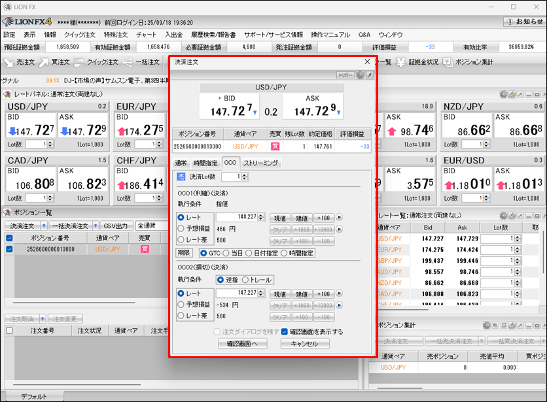Click the pin icon in 決済注文 dialog
Viewport: 547px width, 402px height.
click(x=369, y=75)
